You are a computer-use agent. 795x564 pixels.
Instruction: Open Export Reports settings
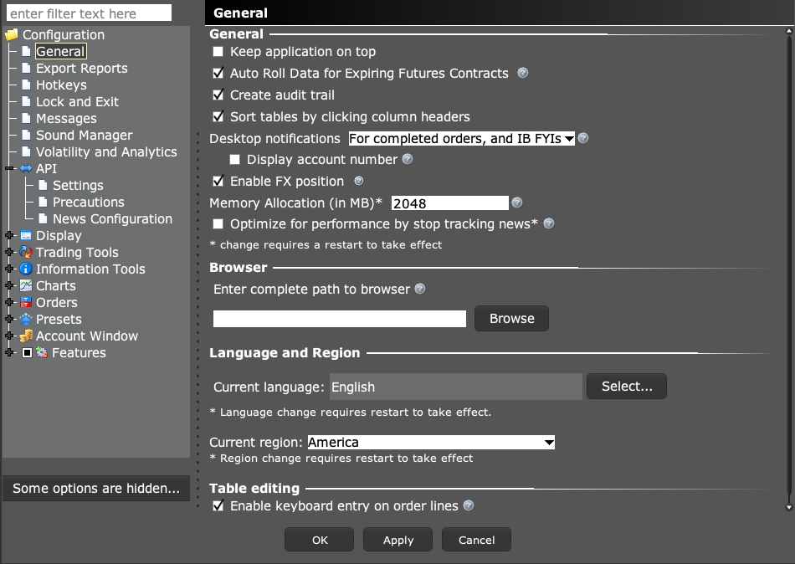[82, 68]
